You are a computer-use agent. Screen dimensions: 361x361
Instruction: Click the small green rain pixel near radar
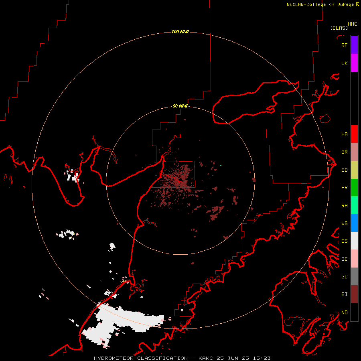[221, 165]
